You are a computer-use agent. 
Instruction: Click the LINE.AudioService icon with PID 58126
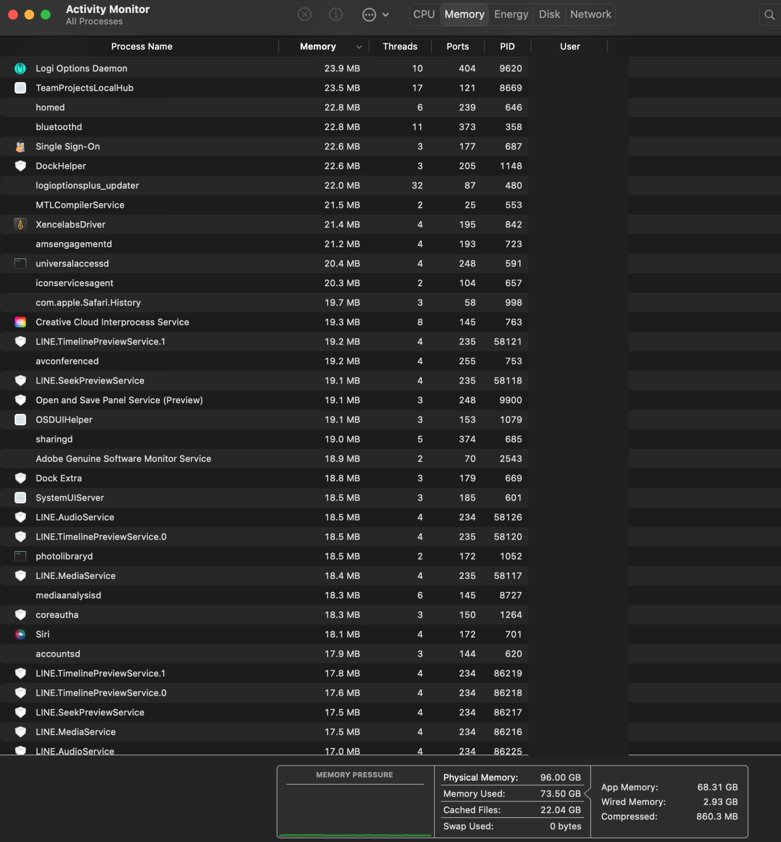(20, 517)
